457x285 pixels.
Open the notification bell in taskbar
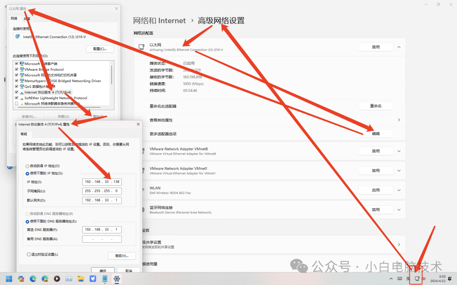click(x=450, y=279)
